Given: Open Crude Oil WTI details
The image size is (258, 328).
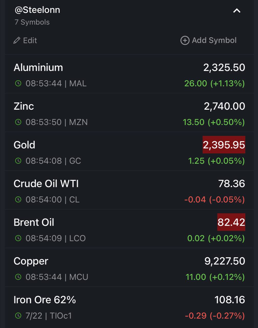Looking at the screenshot, I should click(129, 190).
